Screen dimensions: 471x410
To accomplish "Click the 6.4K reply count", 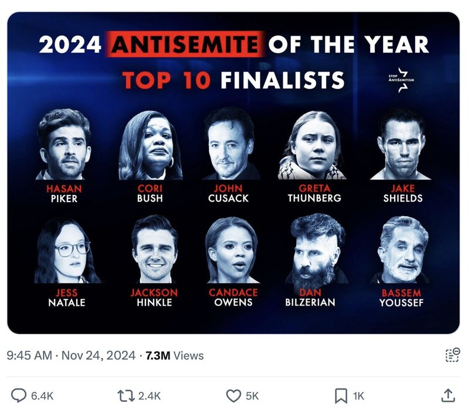I will pyautogui.click(x=42, y=396).
